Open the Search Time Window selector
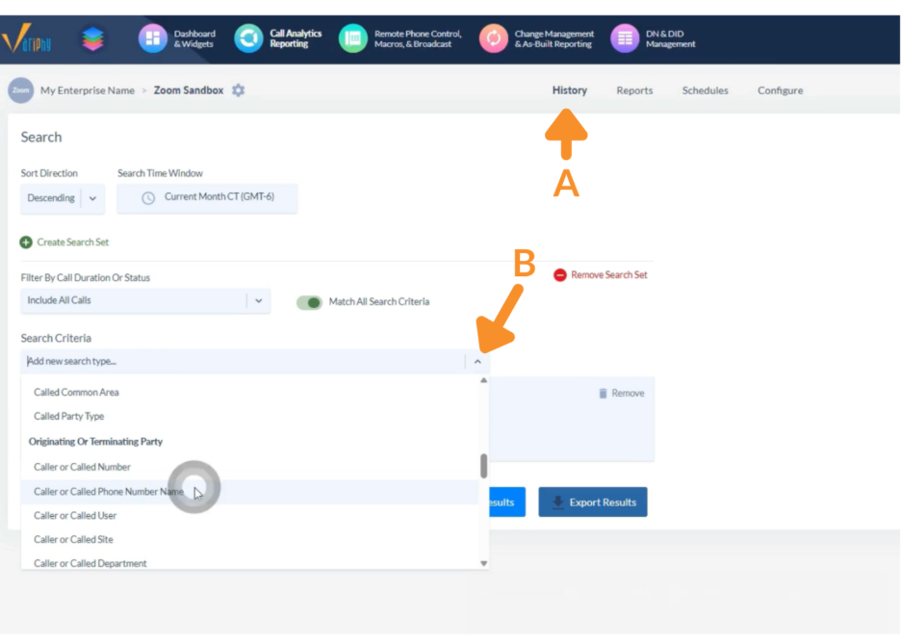The image size is (901, 642). tap(207, 197)
